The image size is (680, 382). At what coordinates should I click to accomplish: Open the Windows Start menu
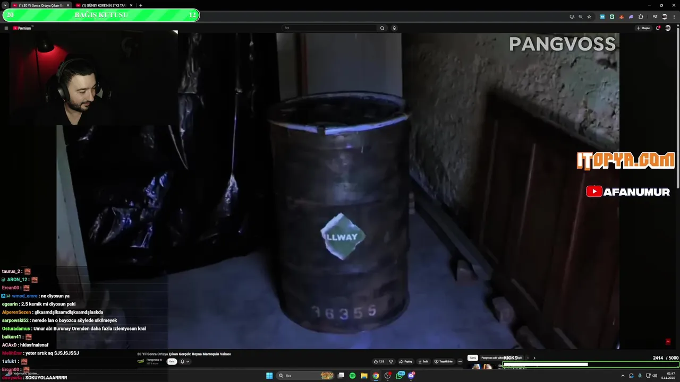click(269, 376)
